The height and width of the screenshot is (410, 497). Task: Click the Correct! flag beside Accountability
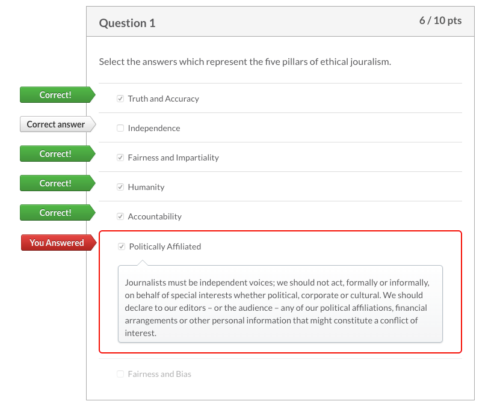(x=55, y=213)
